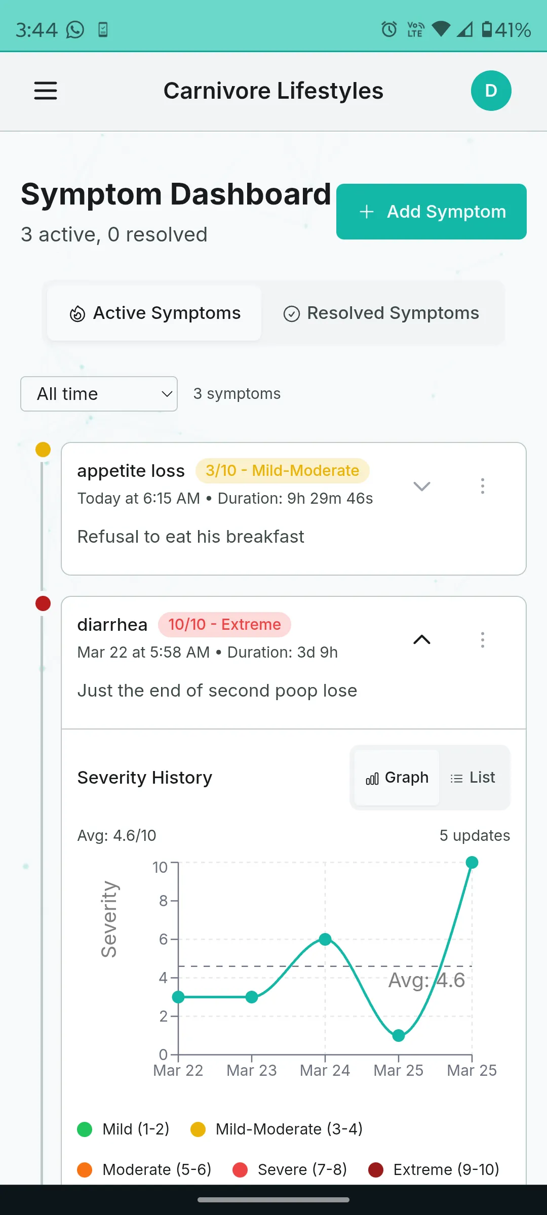
Task: Tap the WhatsApp status bar icon
Action: pos(75,30)
